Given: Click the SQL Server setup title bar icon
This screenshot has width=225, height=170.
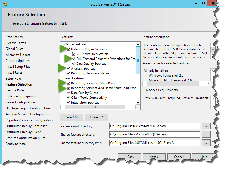Looking at the screenshot, I should pyautogui.click(x=5, y=4).
